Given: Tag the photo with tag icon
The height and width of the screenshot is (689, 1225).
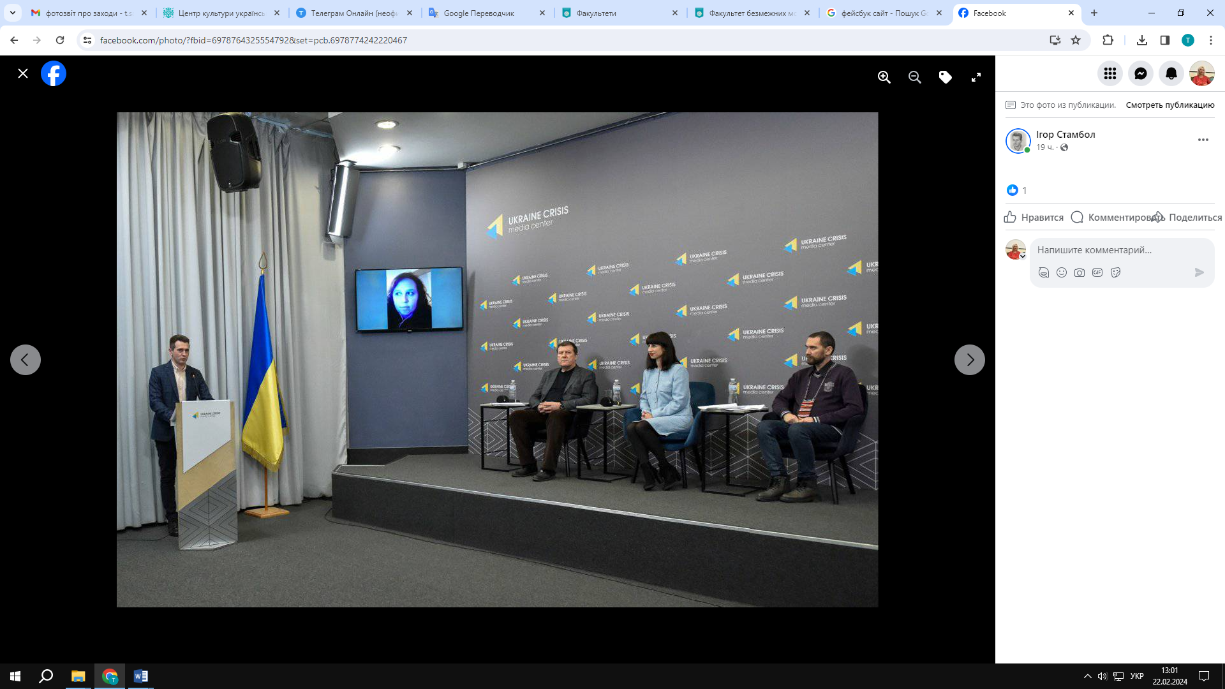Looking at the screenshot, I should pyautogui.click(x=945, y=77).
